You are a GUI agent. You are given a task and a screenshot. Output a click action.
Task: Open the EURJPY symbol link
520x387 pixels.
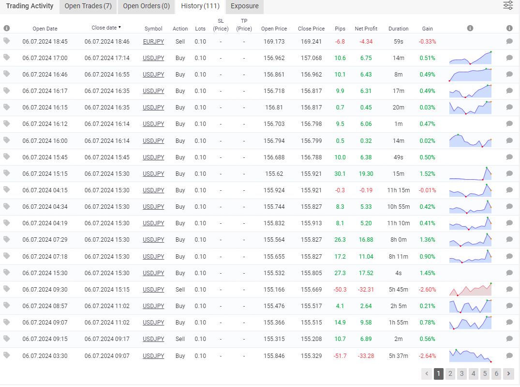[x=153, y=42]
